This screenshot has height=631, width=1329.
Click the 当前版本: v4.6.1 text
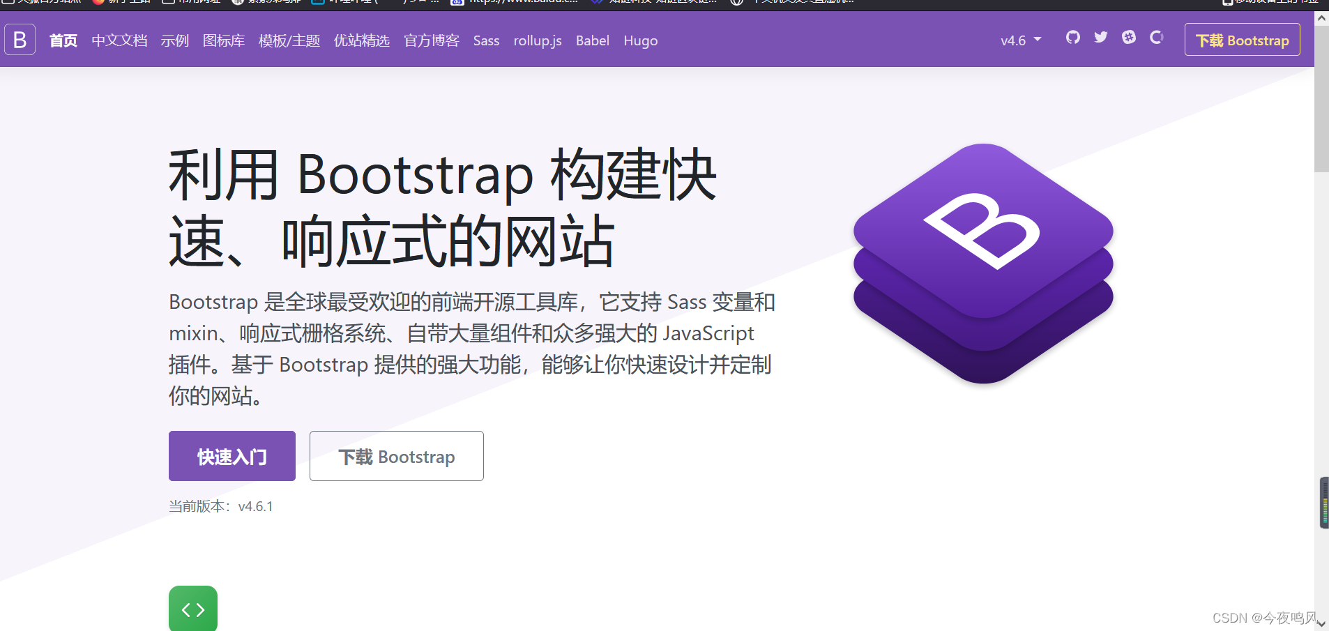[221, 506]
